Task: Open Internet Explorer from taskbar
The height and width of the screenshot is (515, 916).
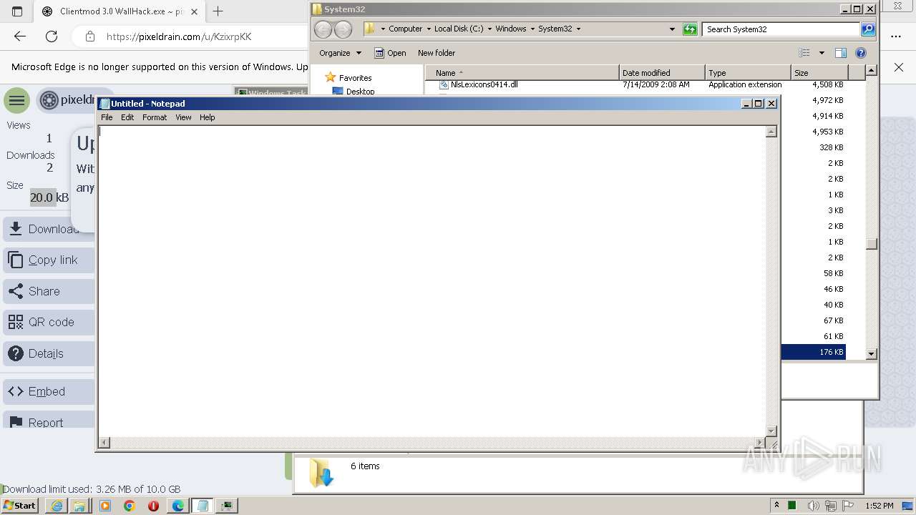Action: coord(57,506)
